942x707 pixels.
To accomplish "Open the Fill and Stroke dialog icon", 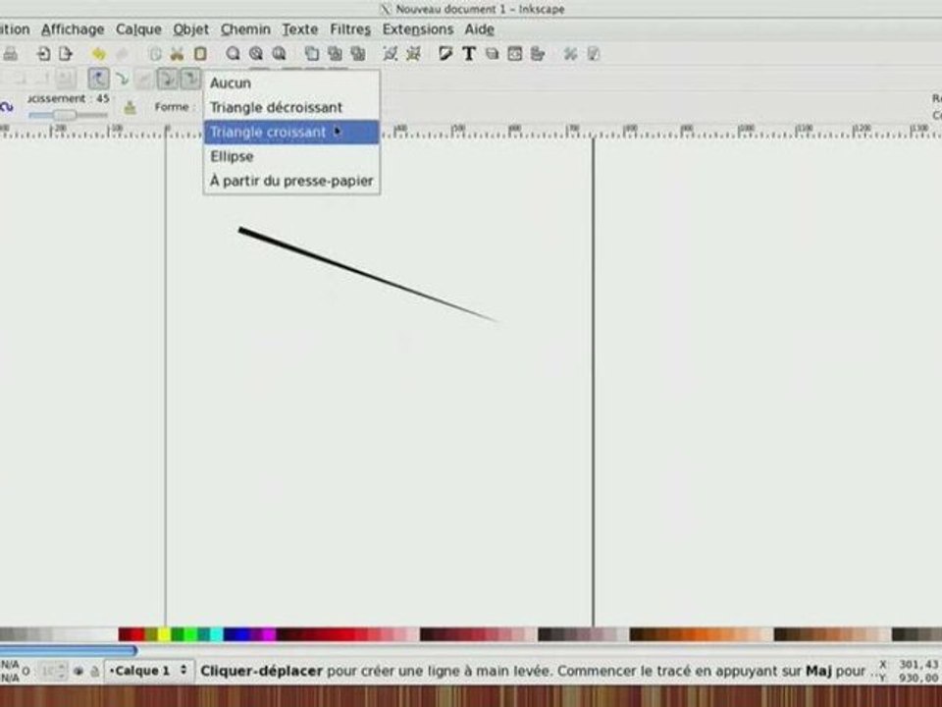I will (445, 54).
